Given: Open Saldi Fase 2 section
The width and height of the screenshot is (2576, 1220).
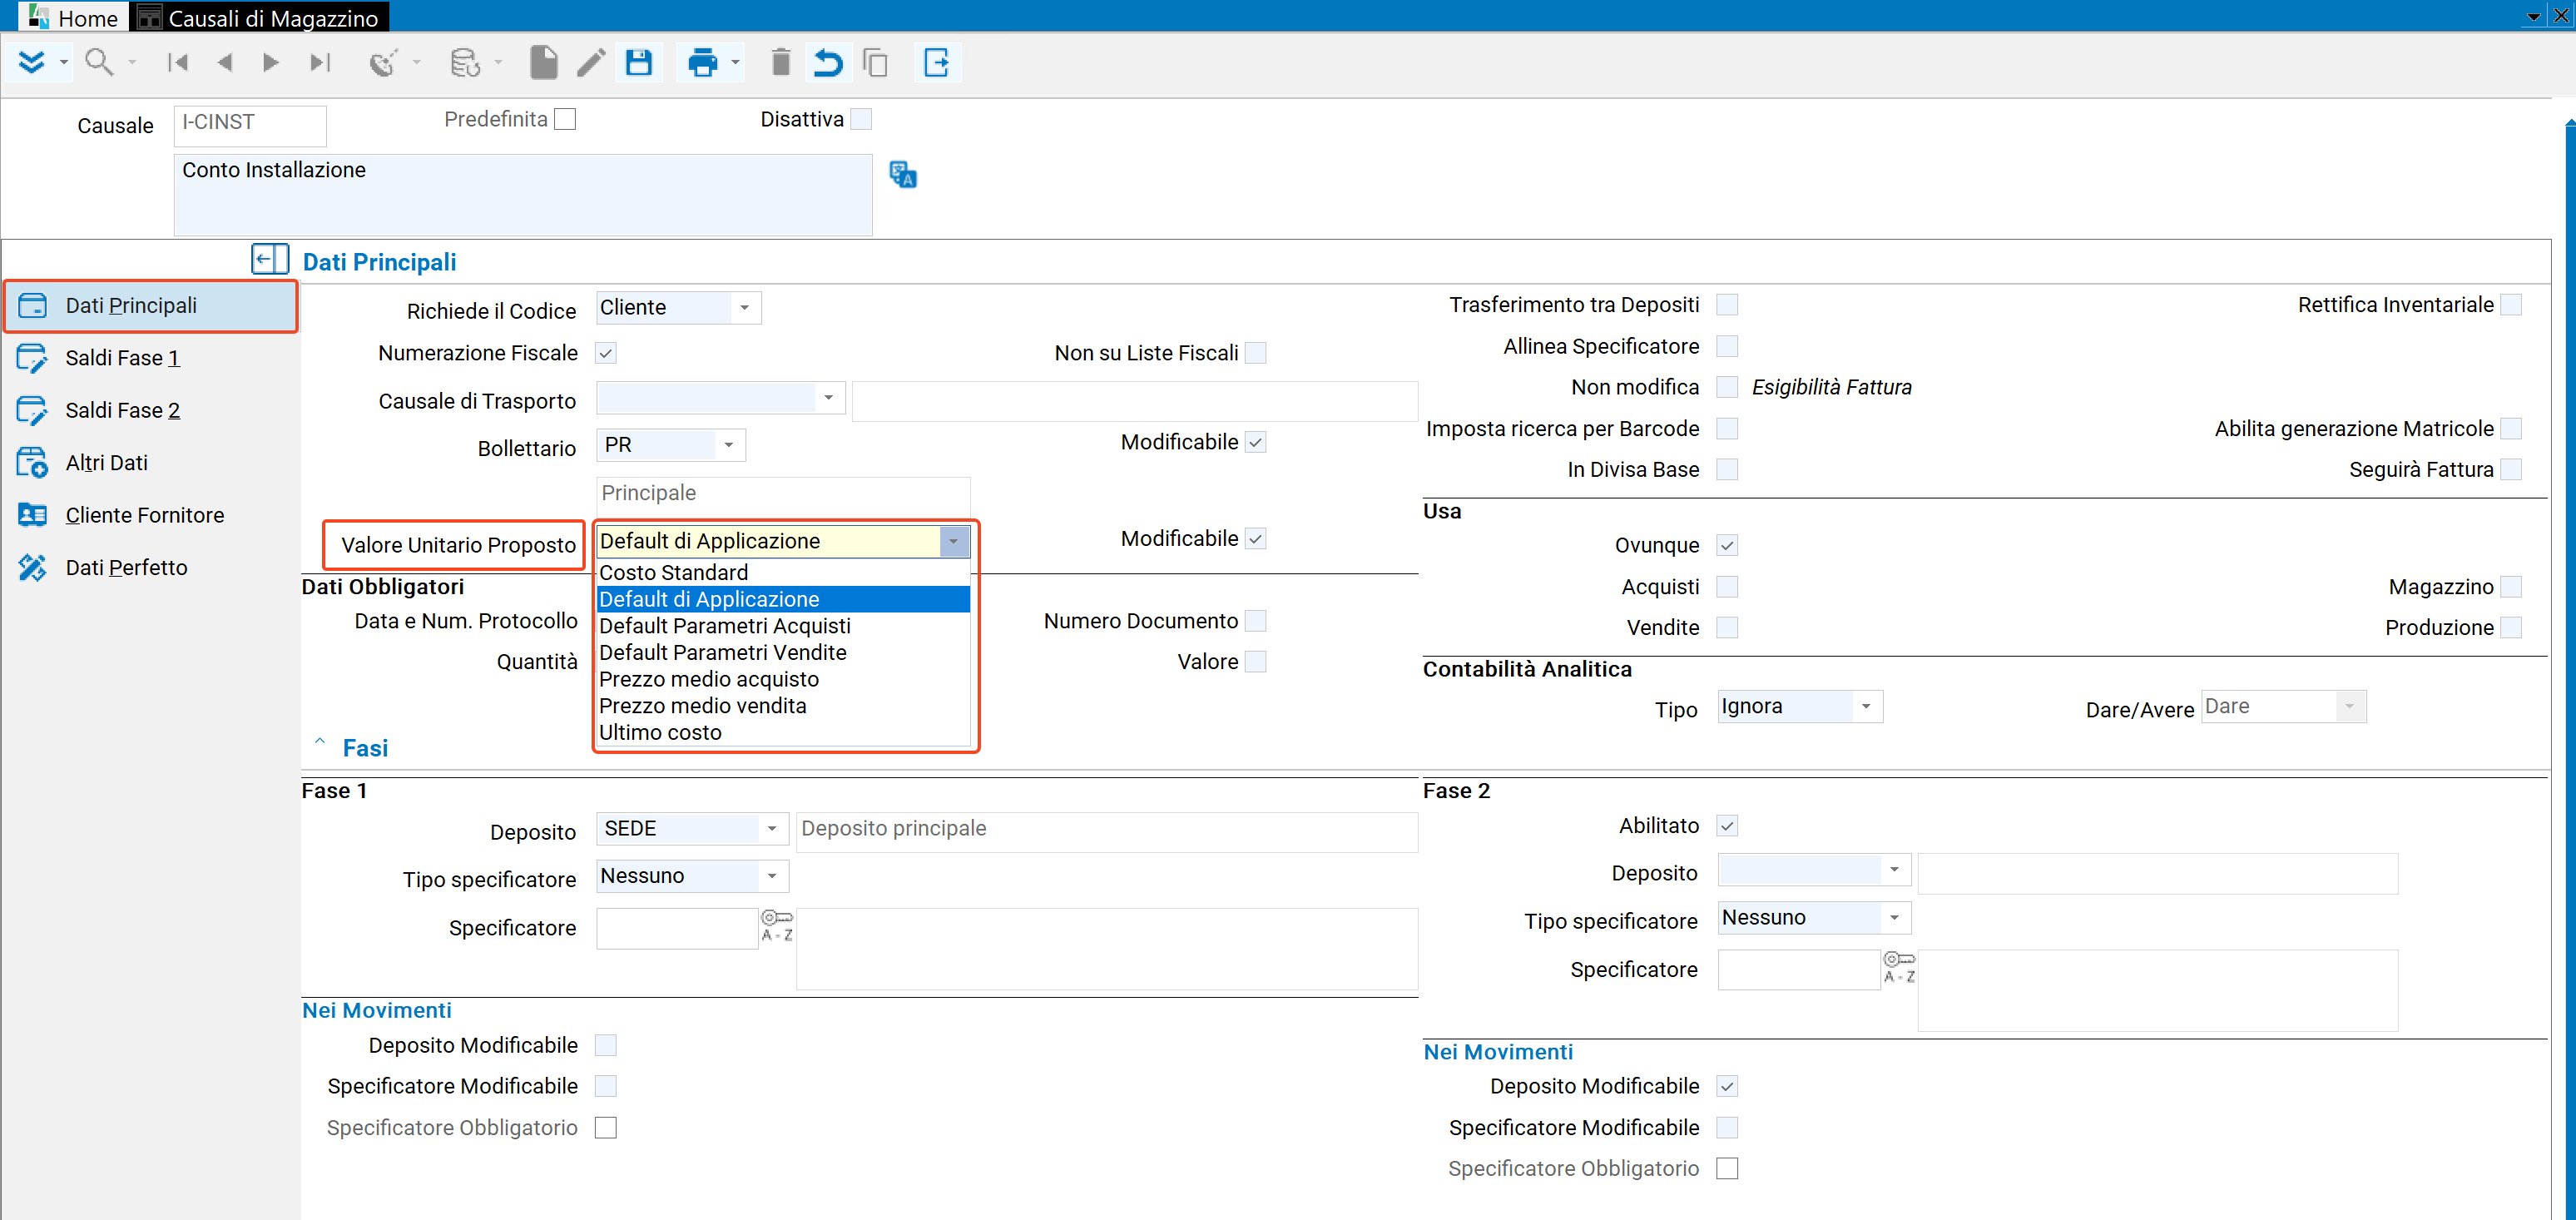Looking at the screenshot, I should tap(151, 410).
